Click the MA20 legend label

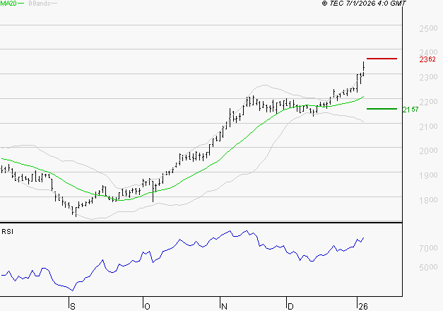[x=8, y=4]
